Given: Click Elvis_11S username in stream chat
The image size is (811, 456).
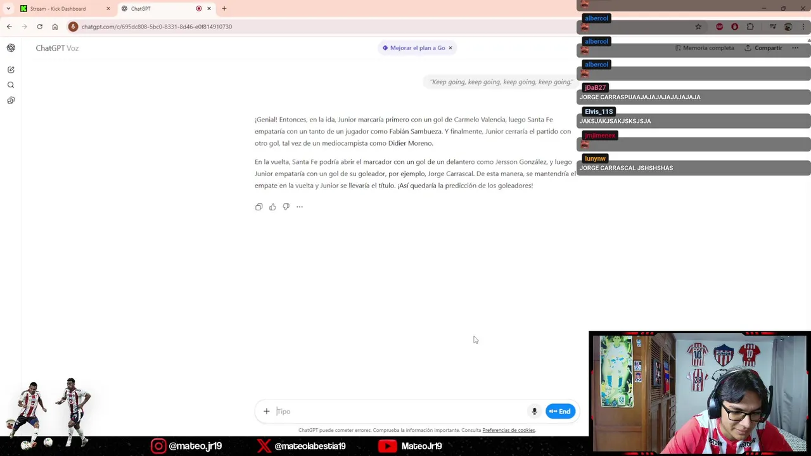Looking at the screenshot, I should point(599,111).
